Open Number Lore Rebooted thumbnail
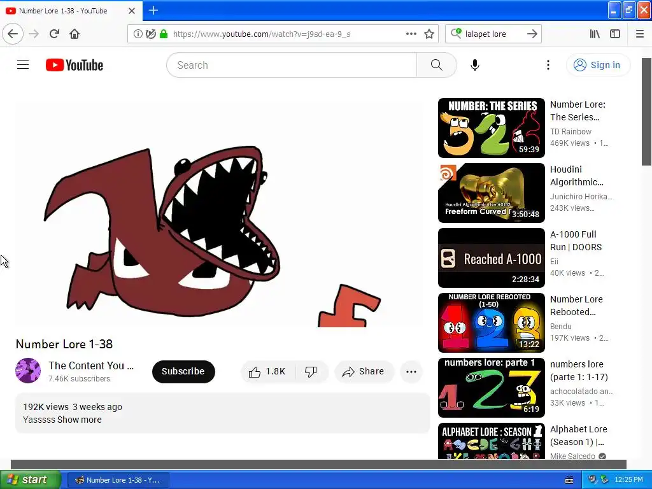The image size is (652, 489). coord(491,322)
